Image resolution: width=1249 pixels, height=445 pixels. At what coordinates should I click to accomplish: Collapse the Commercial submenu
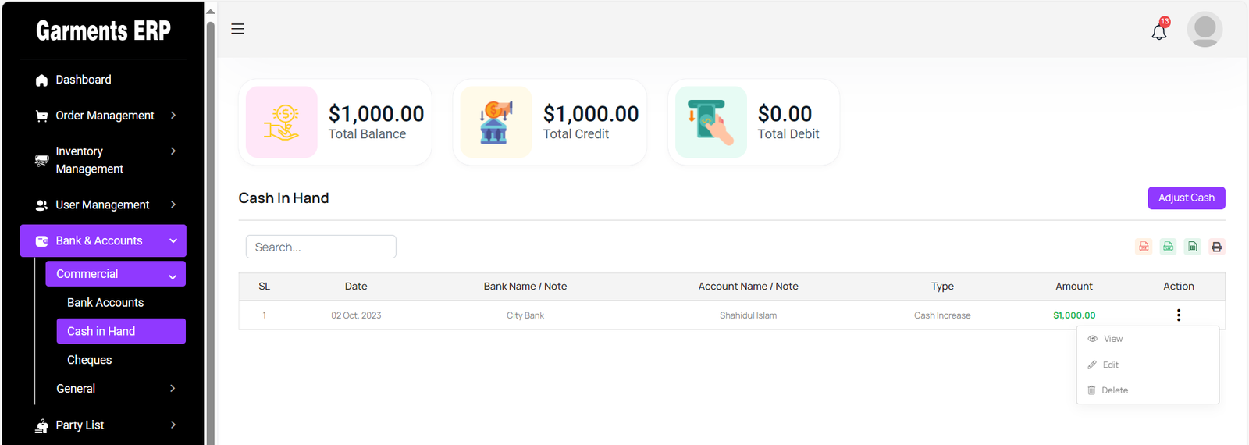tap(116, 274)
